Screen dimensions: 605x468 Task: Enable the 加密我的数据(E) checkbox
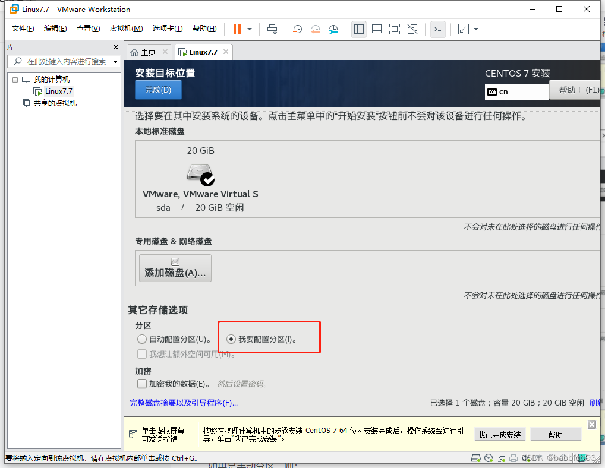(x=142, y=384)
